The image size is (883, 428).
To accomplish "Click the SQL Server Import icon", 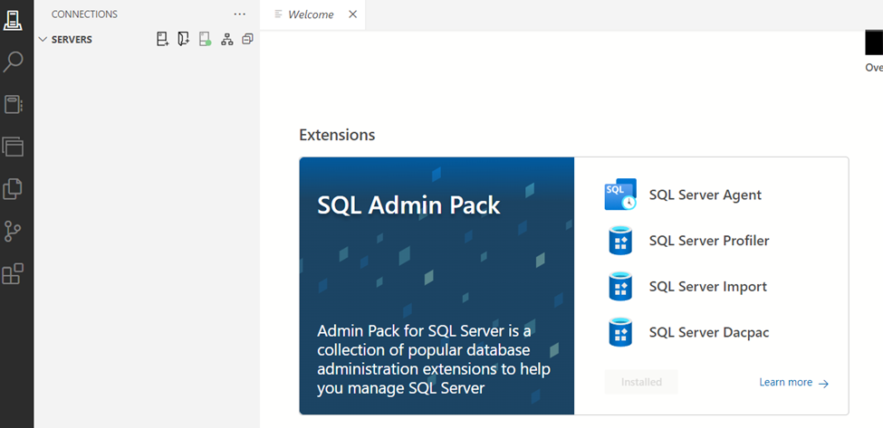I will 620,286.
